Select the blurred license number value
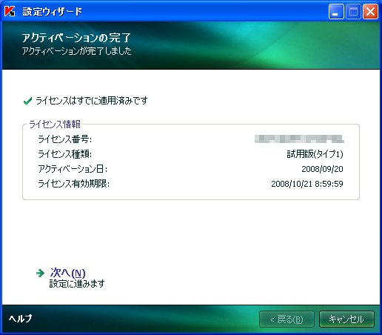 coord(299,139)
